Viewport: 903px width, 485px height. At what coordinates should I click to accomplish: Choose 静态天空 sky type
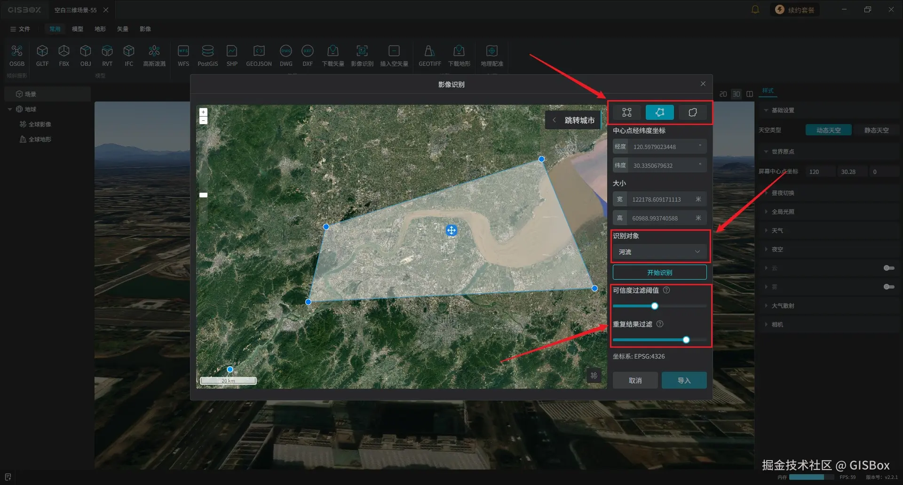(x=876, y=130)
